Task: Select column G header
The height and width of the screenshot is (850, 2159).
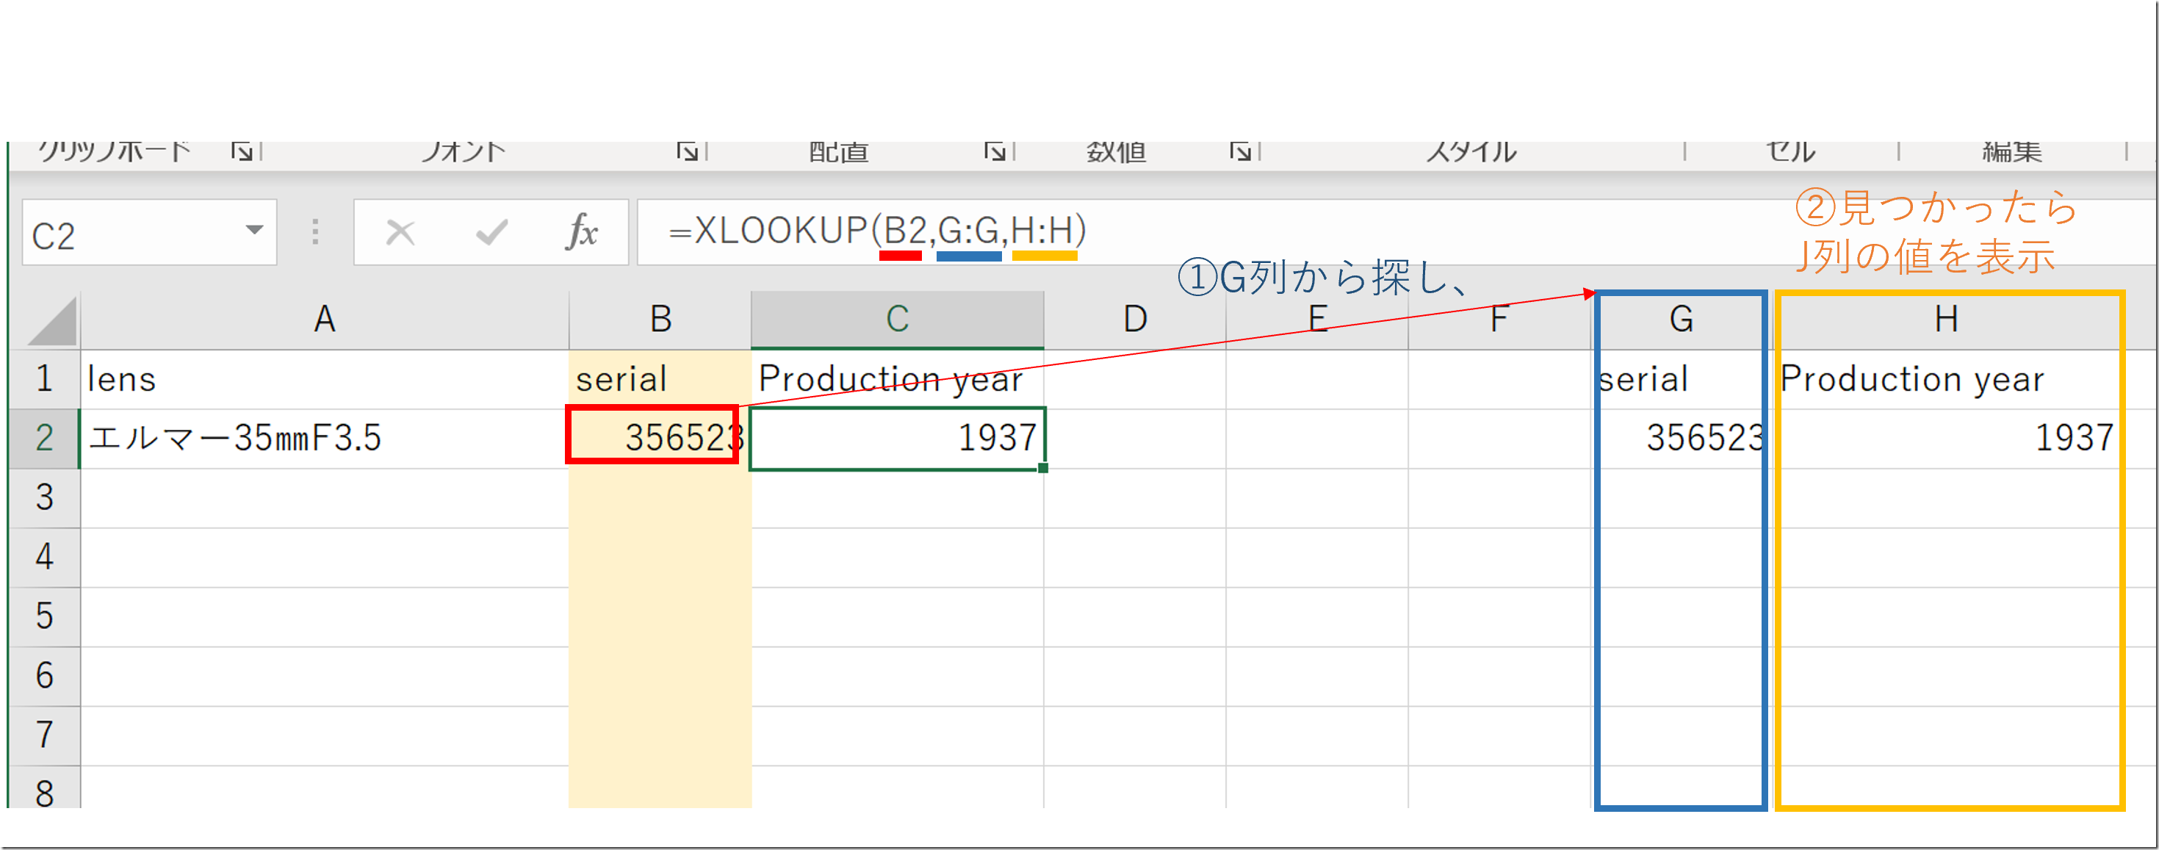Action: [1682, 320]
